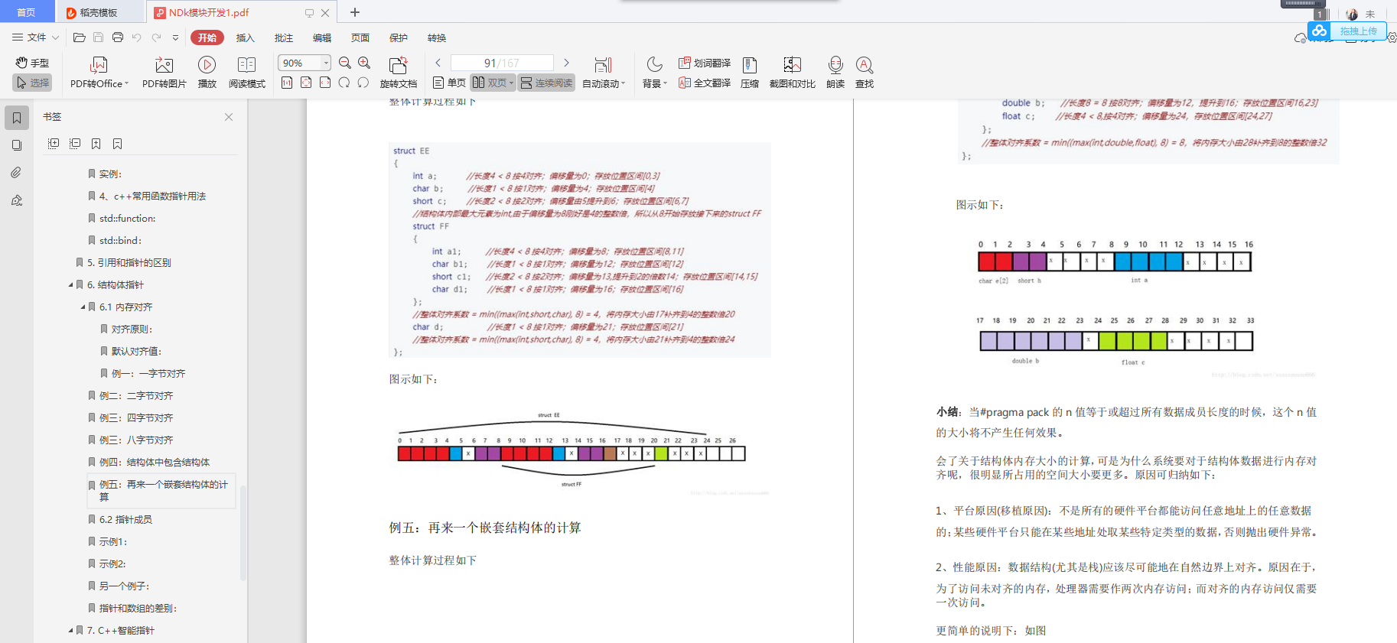Open the 转换 tab
The image size is (1397, 643).
tap(436, 37)
